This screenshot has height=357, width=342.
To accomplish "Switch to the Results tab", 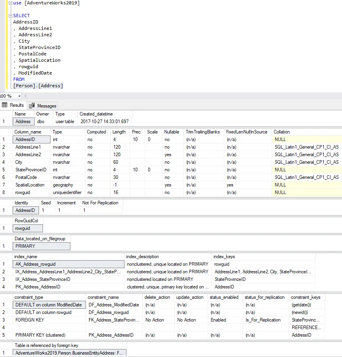I will [13, 105].
